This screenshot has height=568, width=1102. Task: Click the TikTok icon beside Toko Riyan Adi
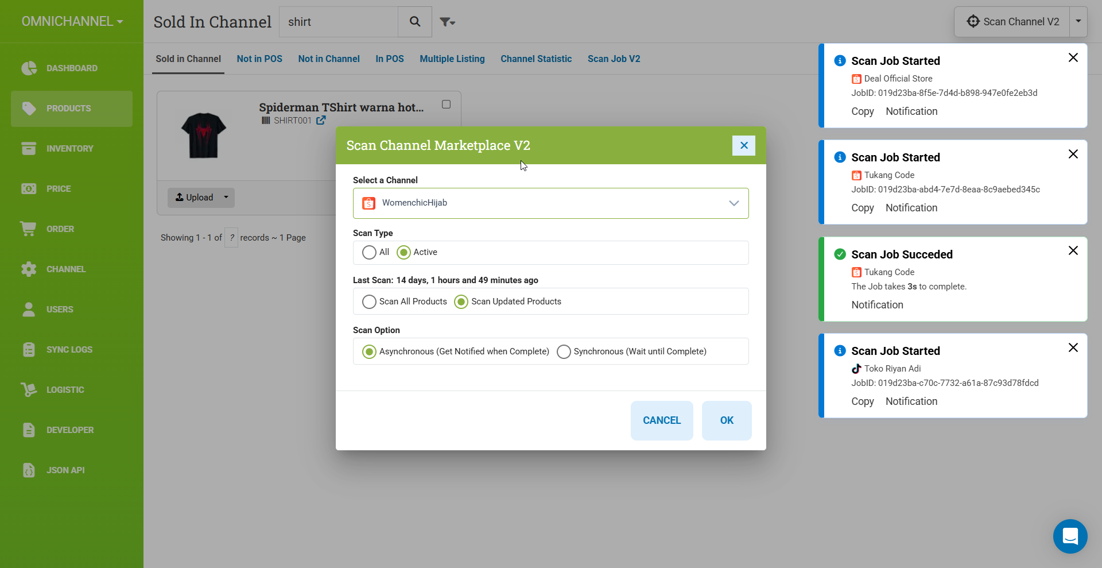pyautogui.click(x=856, y=369)
